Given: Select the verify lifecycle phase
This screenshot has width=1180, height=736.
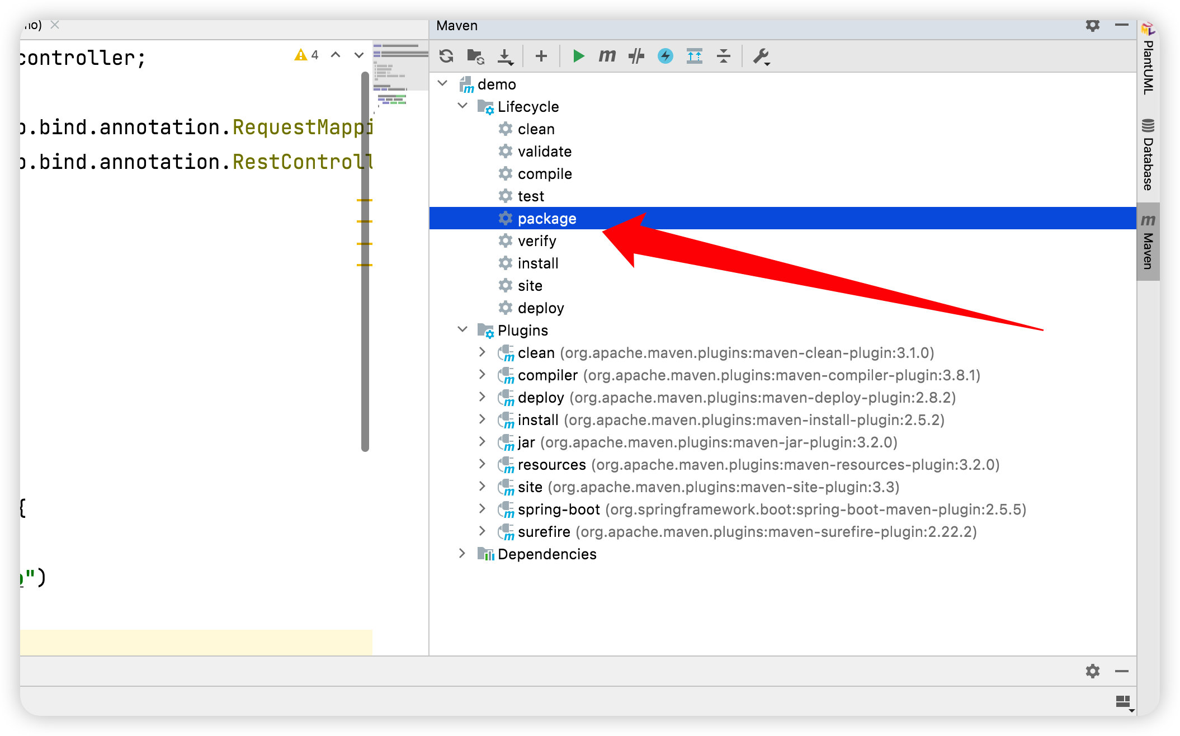Looking at the screenshot, I should tap(536, 241).
